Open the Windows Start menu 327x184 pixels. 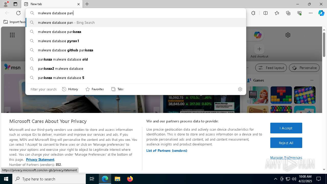click(x=6, y=179)
